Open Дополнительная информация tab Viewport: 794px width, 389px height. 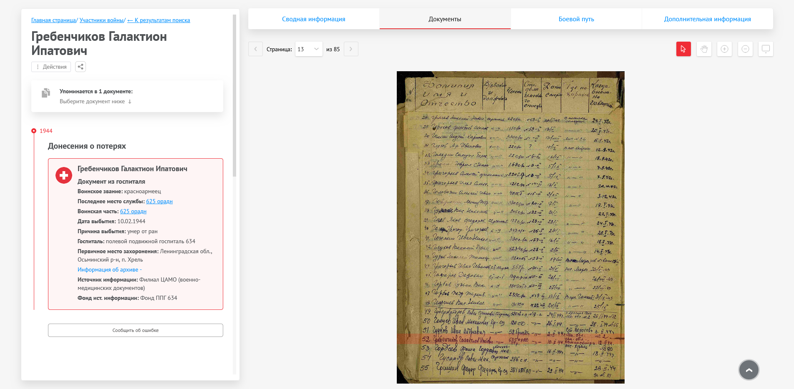point(707,19)
